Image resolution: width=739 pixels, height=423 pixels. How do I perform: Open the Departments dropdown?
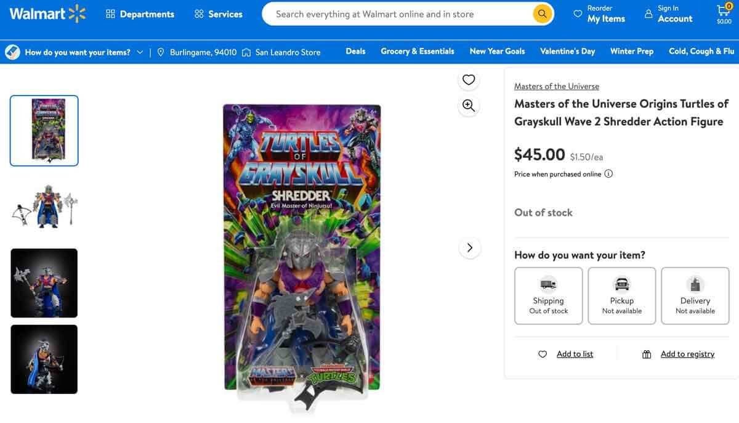pyautogui.click(x=140, y=13)
